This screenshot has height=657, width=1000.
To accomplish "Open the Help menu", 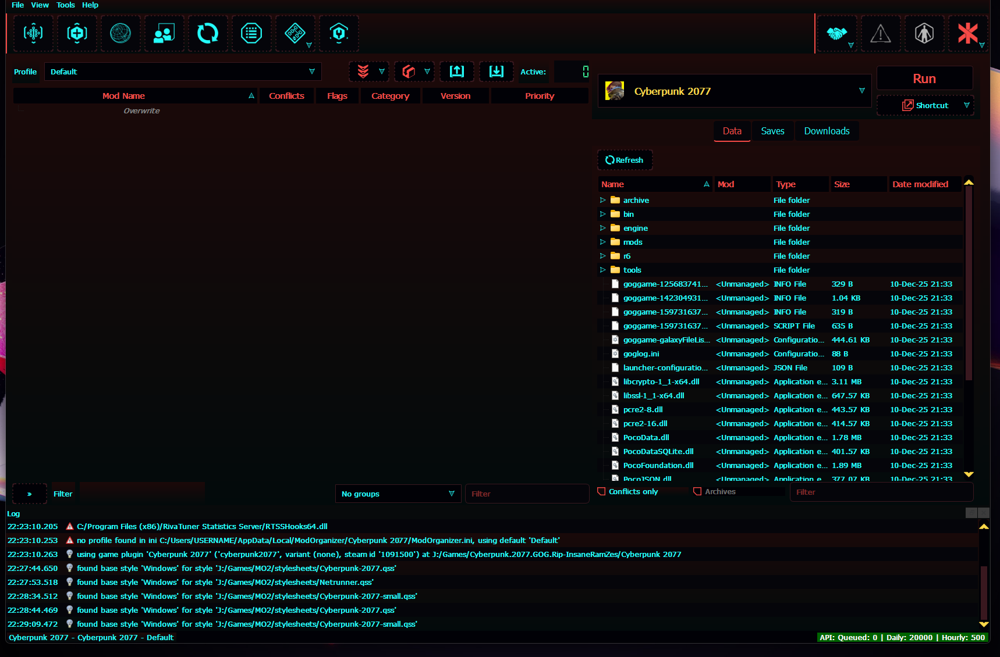I will pyautogui.click(x=90, y=5).
